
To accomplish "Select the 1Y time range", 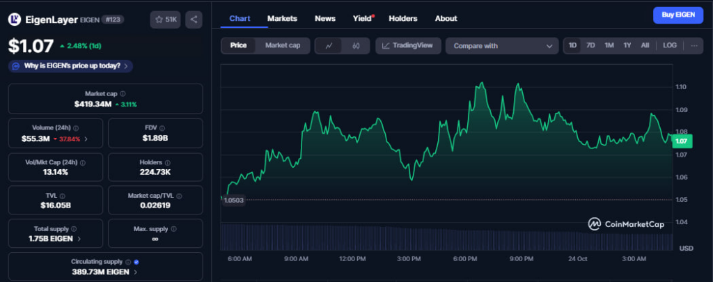I will (627, 45).
